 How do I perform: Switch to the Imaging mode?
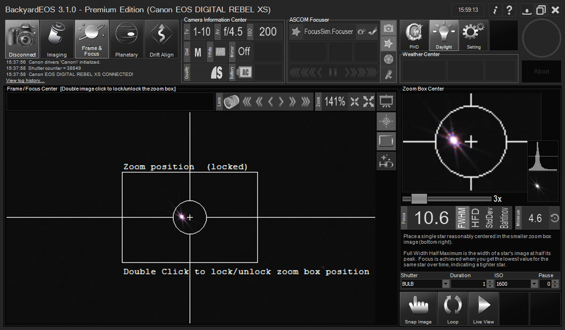(57, 39)
